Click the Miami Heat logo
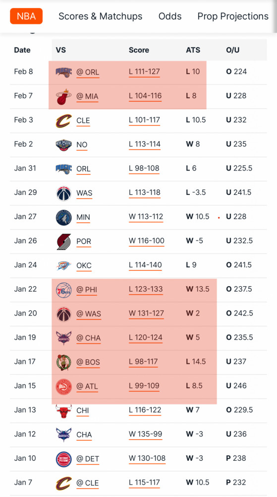The image size is (277, 497). point(63,96)
